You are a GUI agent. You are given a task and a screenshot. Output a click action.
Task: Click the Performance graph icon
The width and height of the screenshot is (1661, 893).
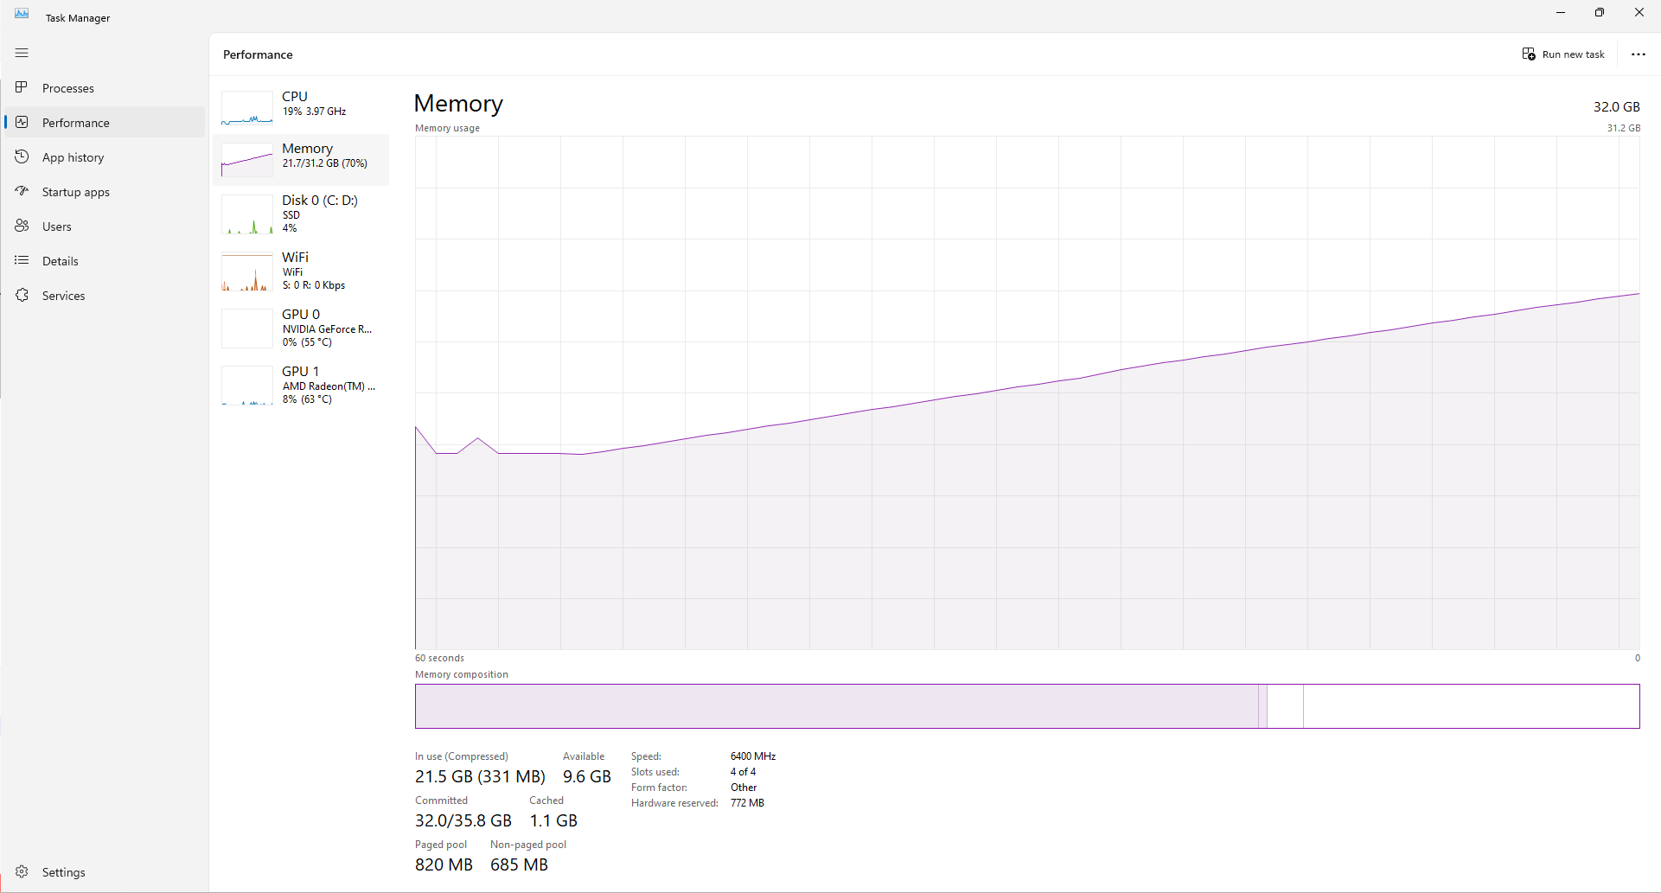pyautogui.click(x=22, y=122)
